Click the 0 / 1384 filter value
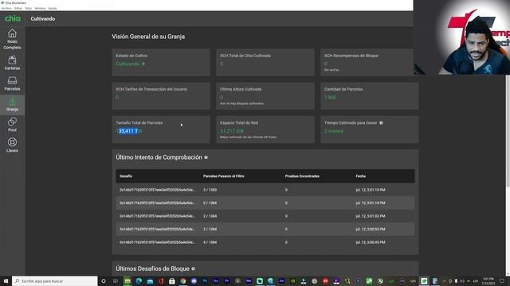Image resolution: width=510 pixels, height=286 pixels. tap(210, 203)
